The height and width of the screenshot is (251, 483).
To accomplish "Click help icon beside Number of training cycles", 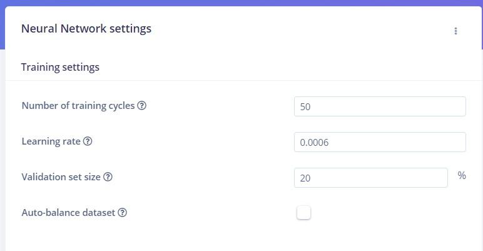I will [x=142, y=106].
